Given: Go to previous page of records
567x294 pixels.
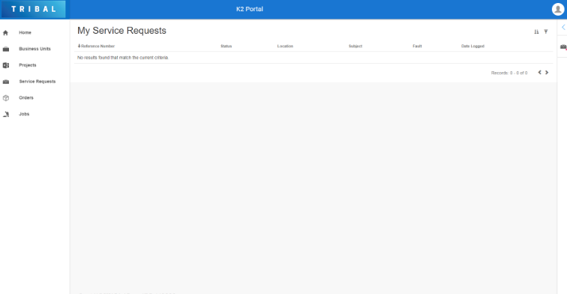Looking at the screenshot, I should coord(539,72).
